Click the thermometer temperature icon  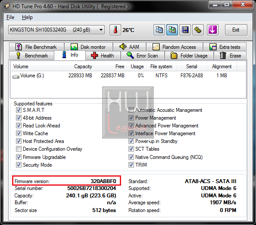(x=115, y=30)
